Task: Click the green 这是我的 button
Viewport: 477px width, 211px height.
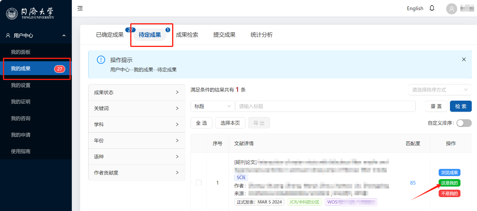Action: (450, 183)
